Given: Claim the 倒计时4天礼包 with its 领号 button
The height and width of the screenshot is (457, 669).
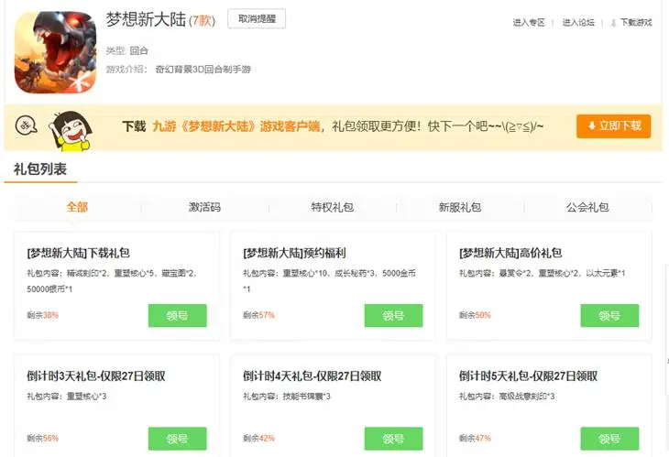Looking at the screenshot, I should (393, 439).
